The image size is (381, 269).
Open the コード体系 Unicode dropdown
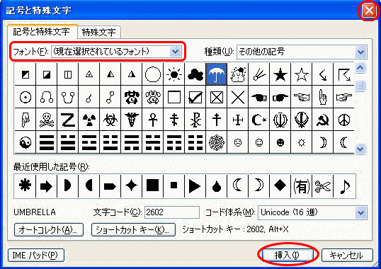point(361,212)
